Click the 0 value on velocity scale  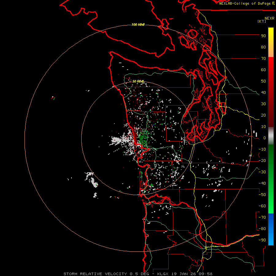coord(265,138)
